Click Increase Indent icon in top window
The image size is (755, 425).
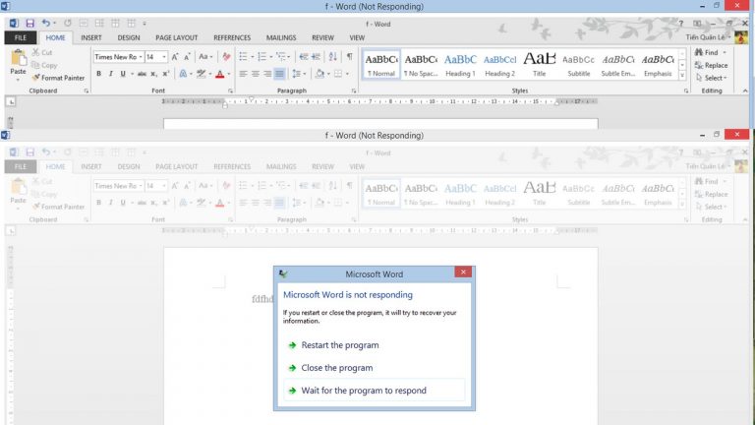[x=316, y=57]
